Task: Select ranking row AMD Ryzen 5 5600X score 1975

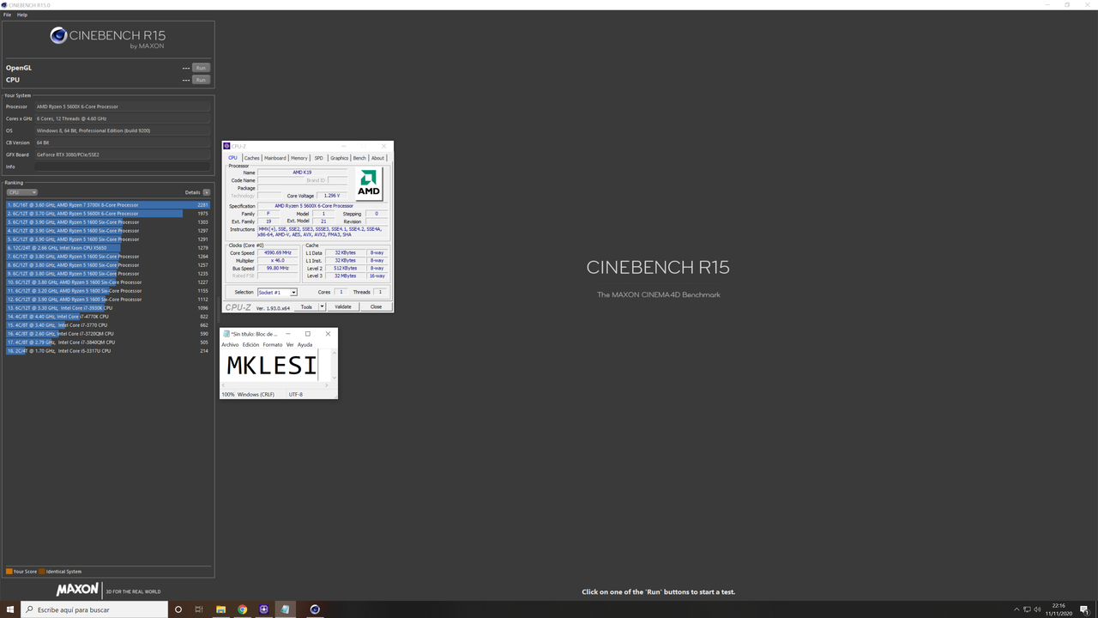Action: [x=107, y=214]
